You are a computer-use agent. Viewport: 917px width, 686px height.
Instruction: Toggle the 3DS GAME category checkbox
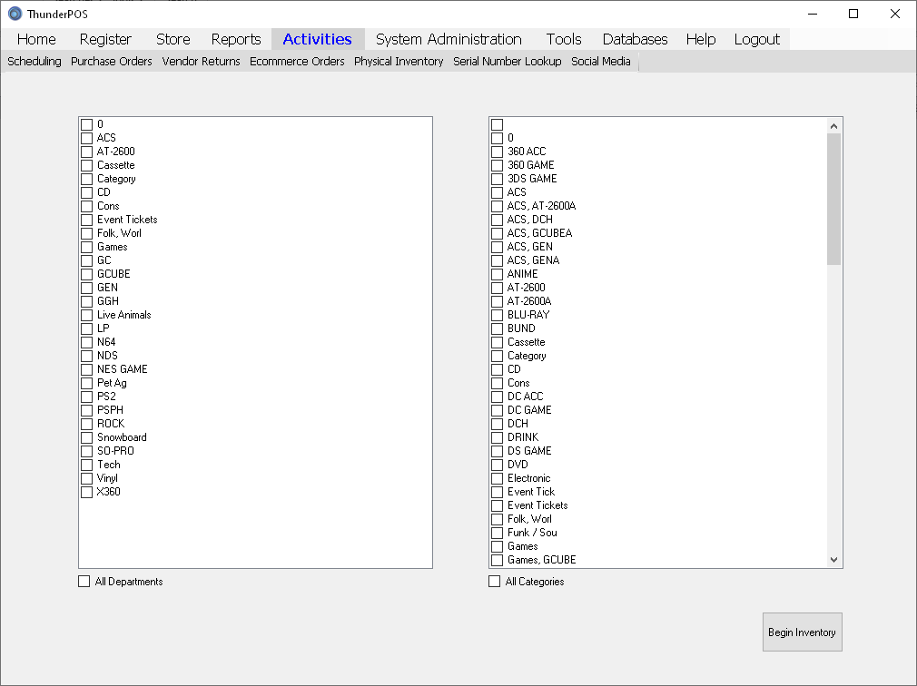pos(497,179)
